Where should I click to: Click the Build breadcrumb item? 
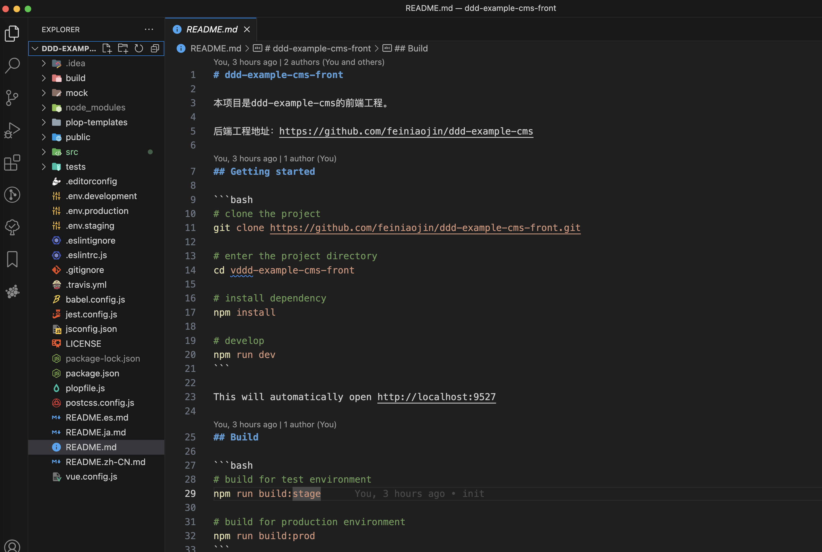coord(411,48)
